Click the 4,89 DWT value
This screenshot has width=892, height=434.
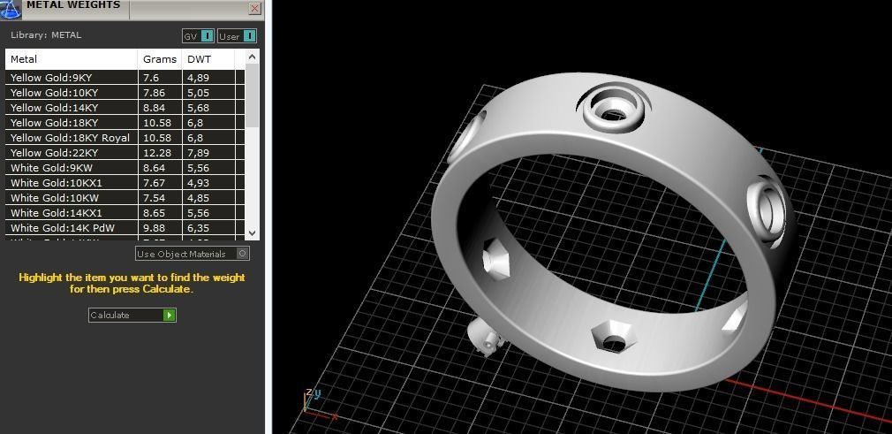198,78
